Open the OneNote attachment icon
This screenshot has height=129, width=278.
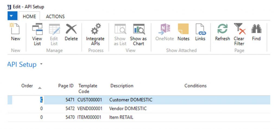[x=164, y=29]
